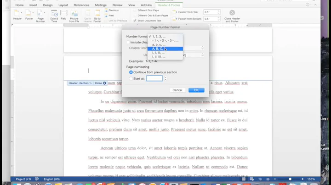Screen dimensions: 331x185
Task: Insert Picture from File icon
Action: (x=74, y=13)
